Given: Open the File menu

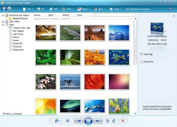Looking at the screenshot, I should (x=28, y=9).
